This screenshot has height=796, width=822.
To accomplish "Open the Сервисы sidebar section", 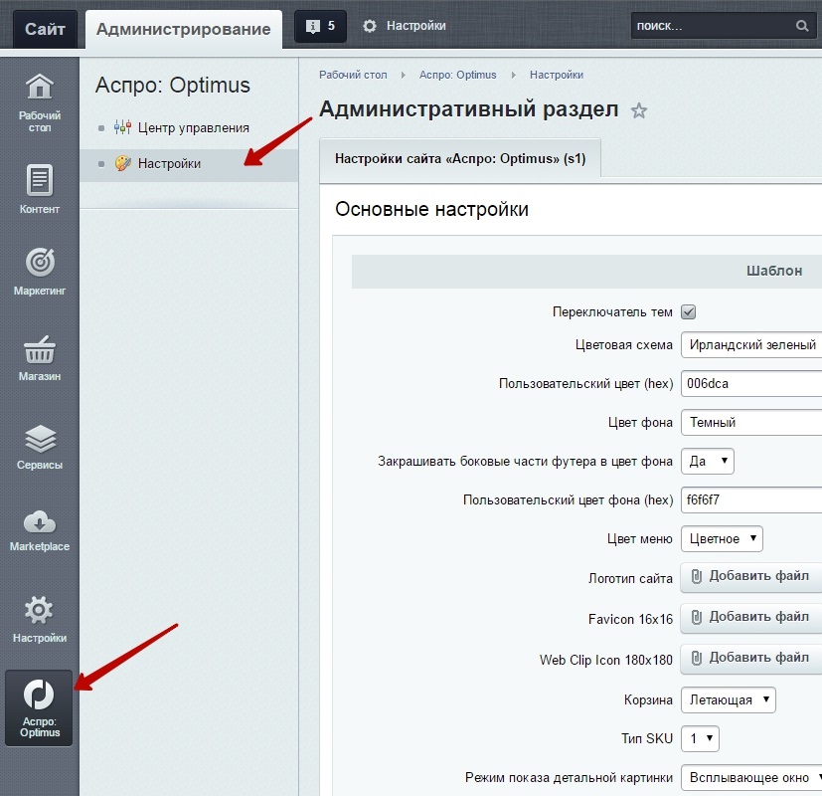I will 40,447.
